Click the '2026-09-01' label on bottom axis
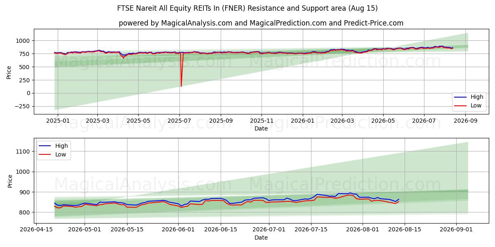Image resolution: width=495 pixels, height=247 pixels. coord(456,230)
